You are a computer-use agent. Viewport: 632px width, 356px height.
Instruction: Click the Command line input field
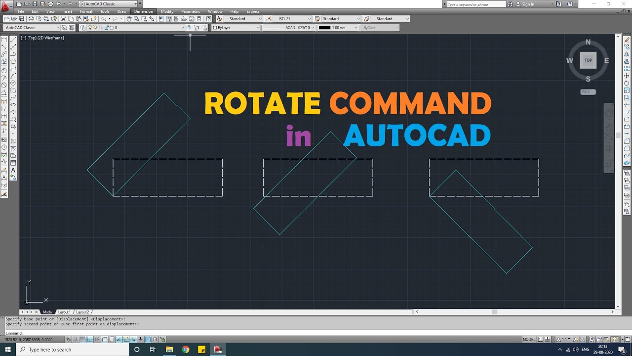(x=316, y=333)
